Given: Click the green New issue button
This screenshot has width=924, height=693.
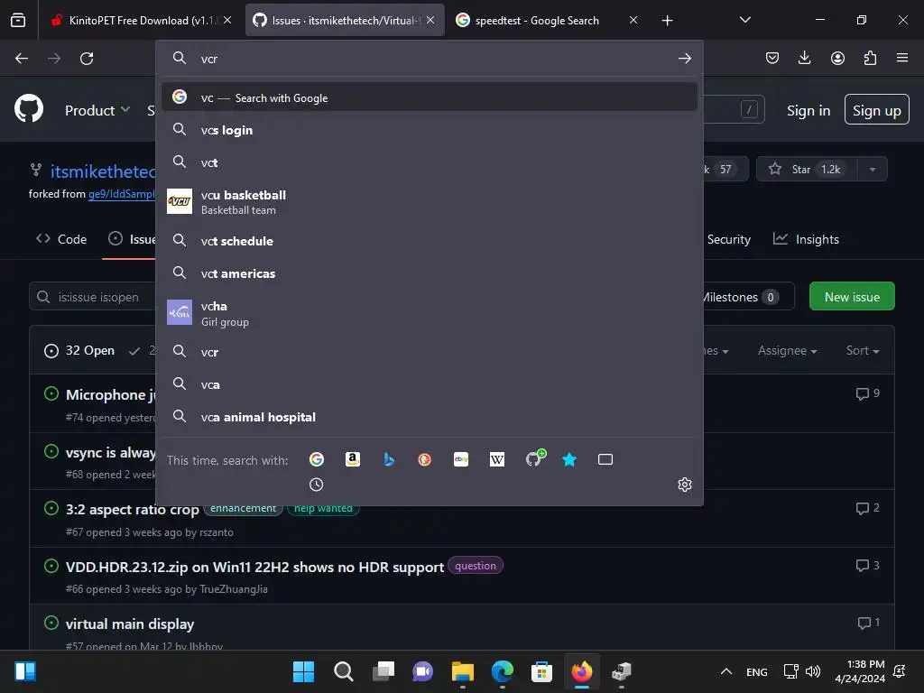Looking at the screenshot, I should pos(852,296).
